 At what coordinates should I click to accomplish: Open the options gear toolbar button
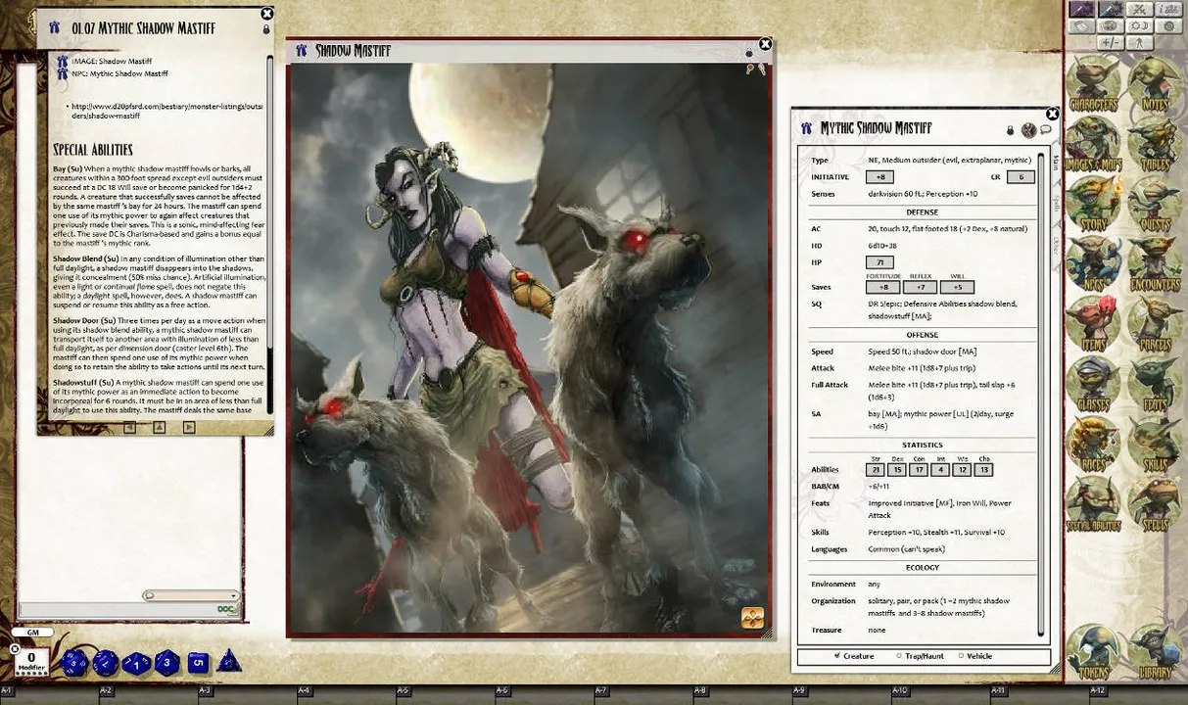[x=1168, y=26]
